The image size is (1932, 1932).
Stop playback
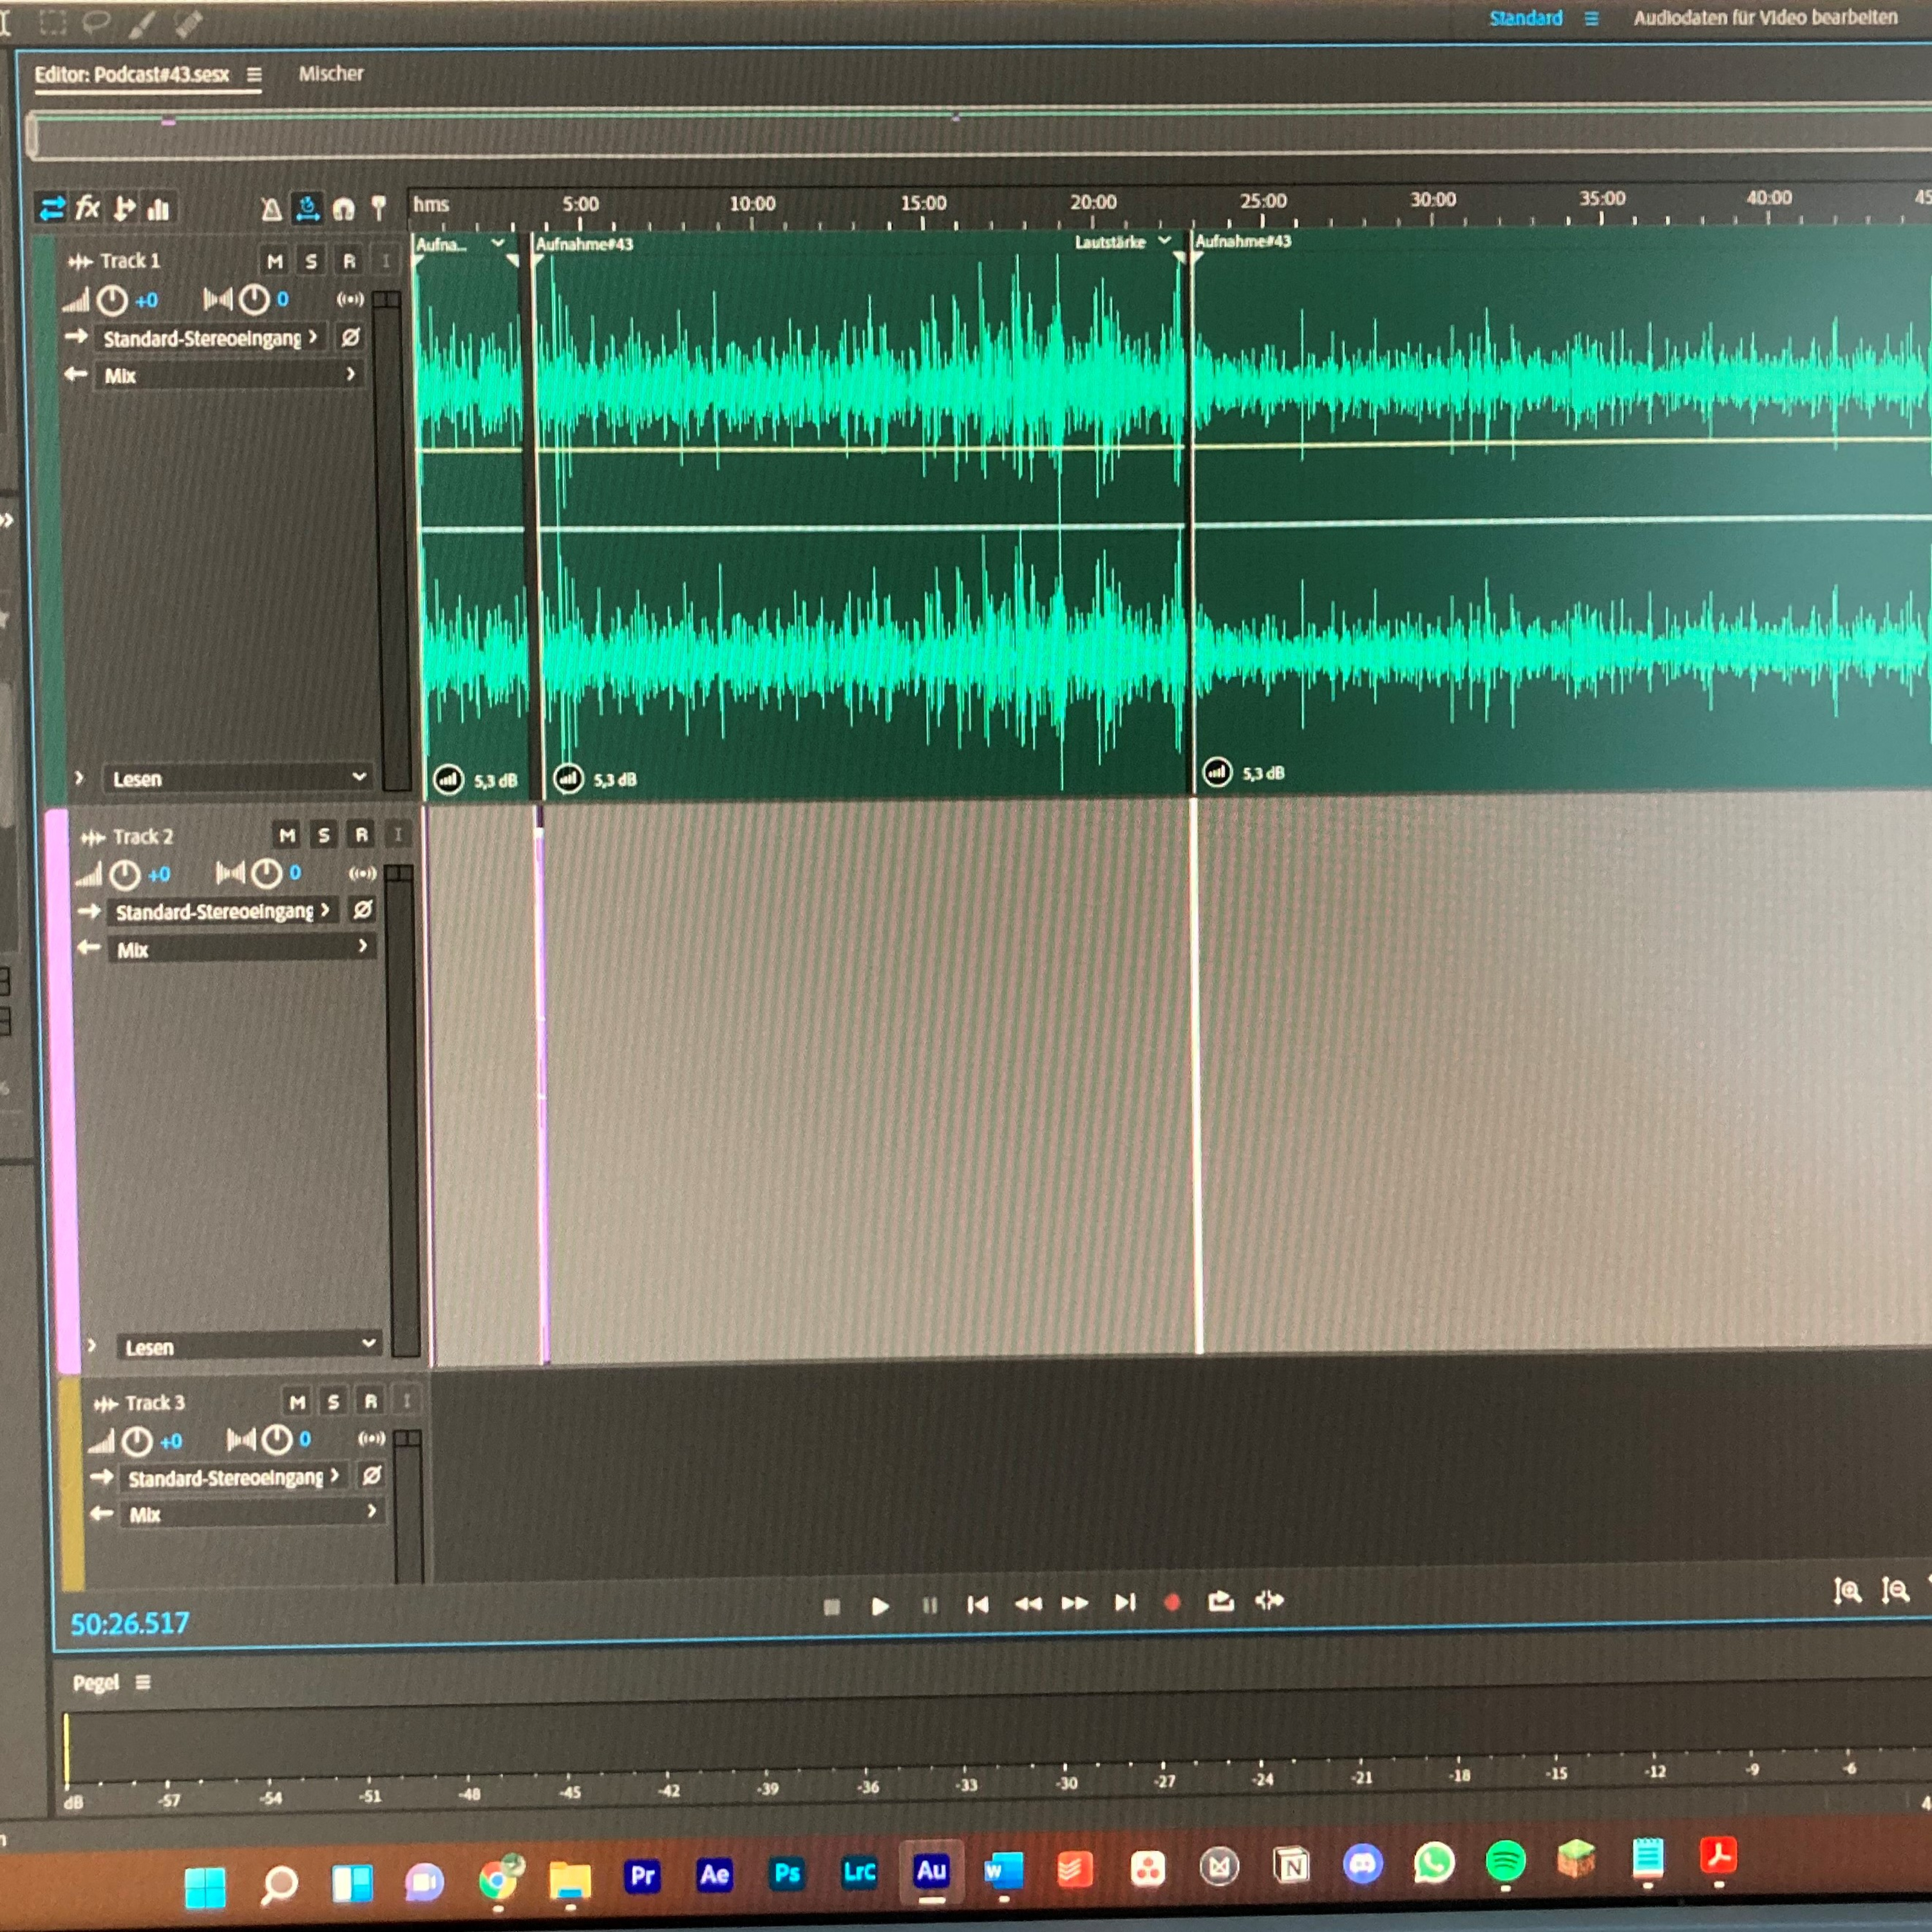[832, 1606]
